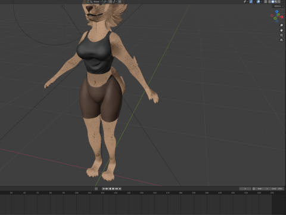This screenshot has width=286, height=215.
Task: Open the snapping options dropdown
Action: (x=115, y=2)
